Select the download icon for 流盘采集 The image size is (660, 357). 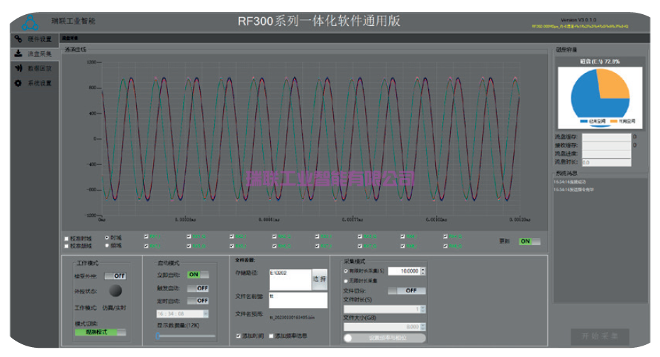(18, 53)
